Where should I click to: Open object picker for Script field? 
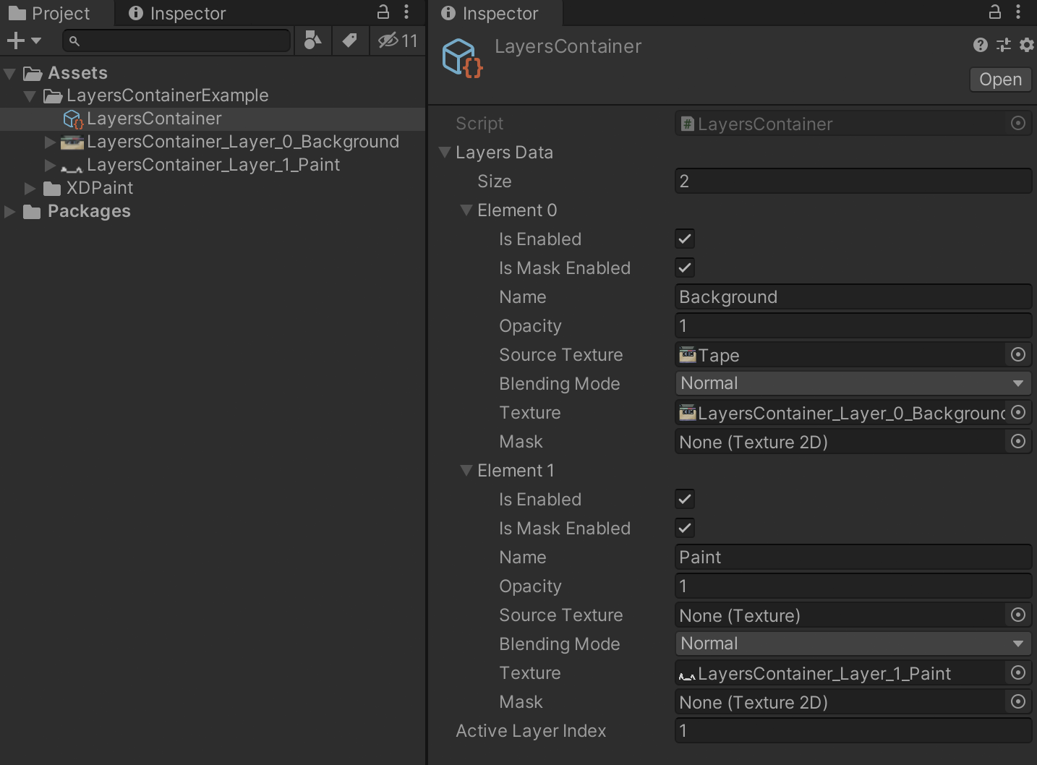[1018, 124]
